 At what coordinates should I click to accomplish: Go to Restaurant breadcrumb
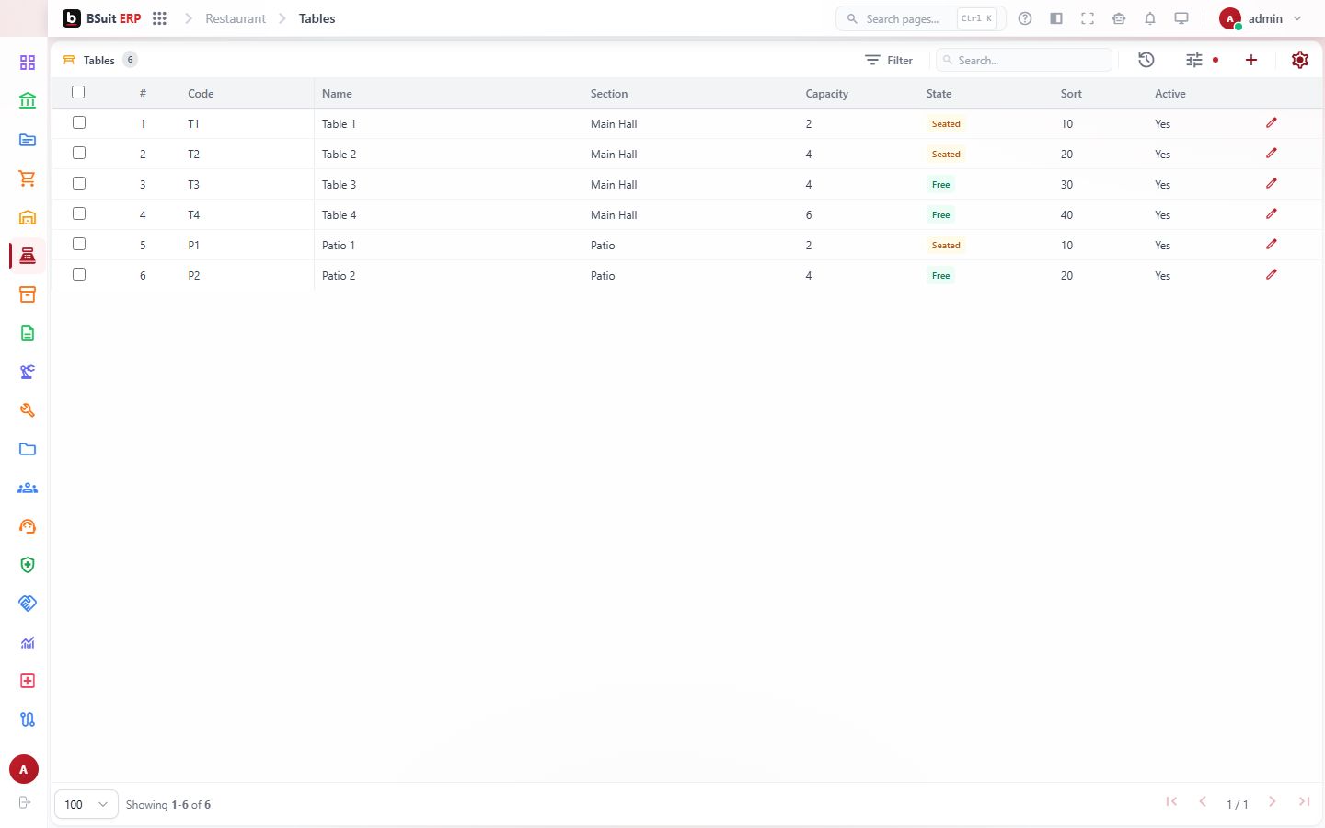(x=236, y=18)
